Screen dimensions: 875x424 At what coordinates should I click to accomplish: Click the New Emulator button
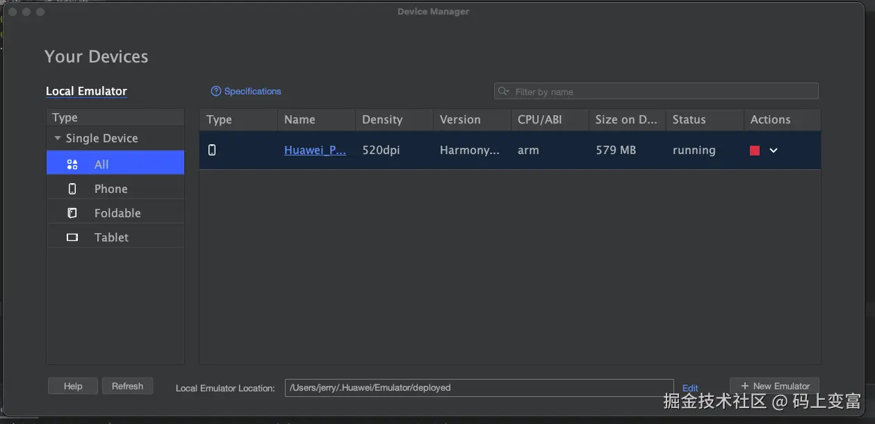tap(775, 387)
